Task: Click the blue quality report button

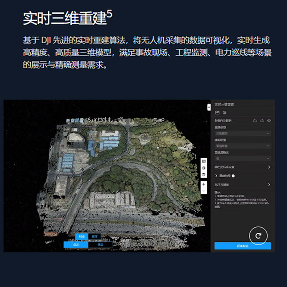Action: [x=243, y=246]
